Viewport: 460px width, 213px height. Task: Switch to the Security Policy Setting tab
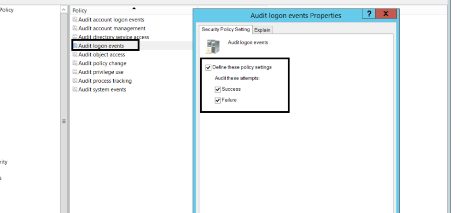226,29
